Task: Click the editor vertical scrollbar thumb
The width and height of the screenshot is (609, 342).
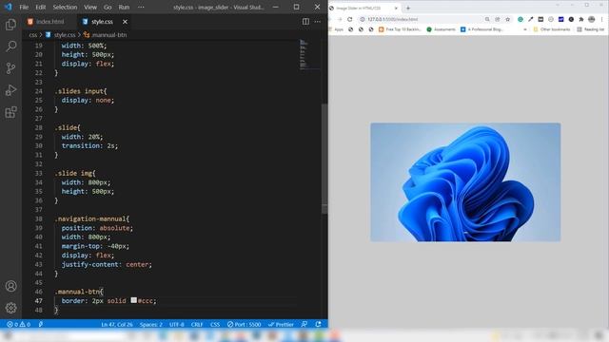Action: pyautogui.click(x=324, y=159)
